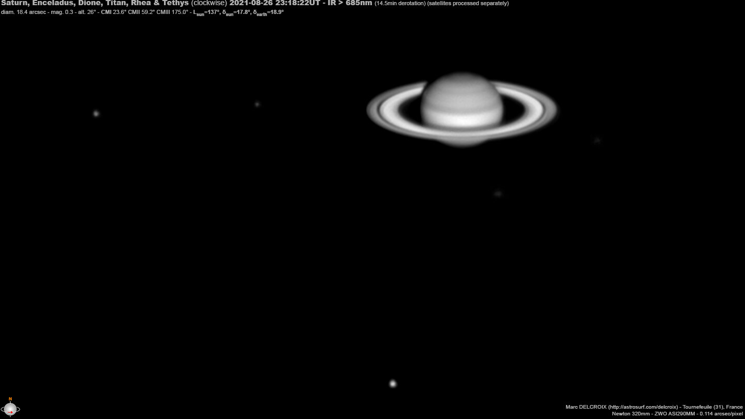Click the "Marc DELCROIX" author name
This screenshot has height=419, width=745.
586,407
